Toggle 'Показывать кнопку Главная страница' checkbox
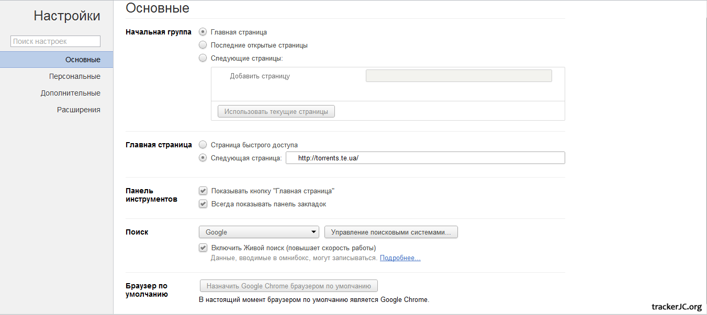 pos(203,191)
